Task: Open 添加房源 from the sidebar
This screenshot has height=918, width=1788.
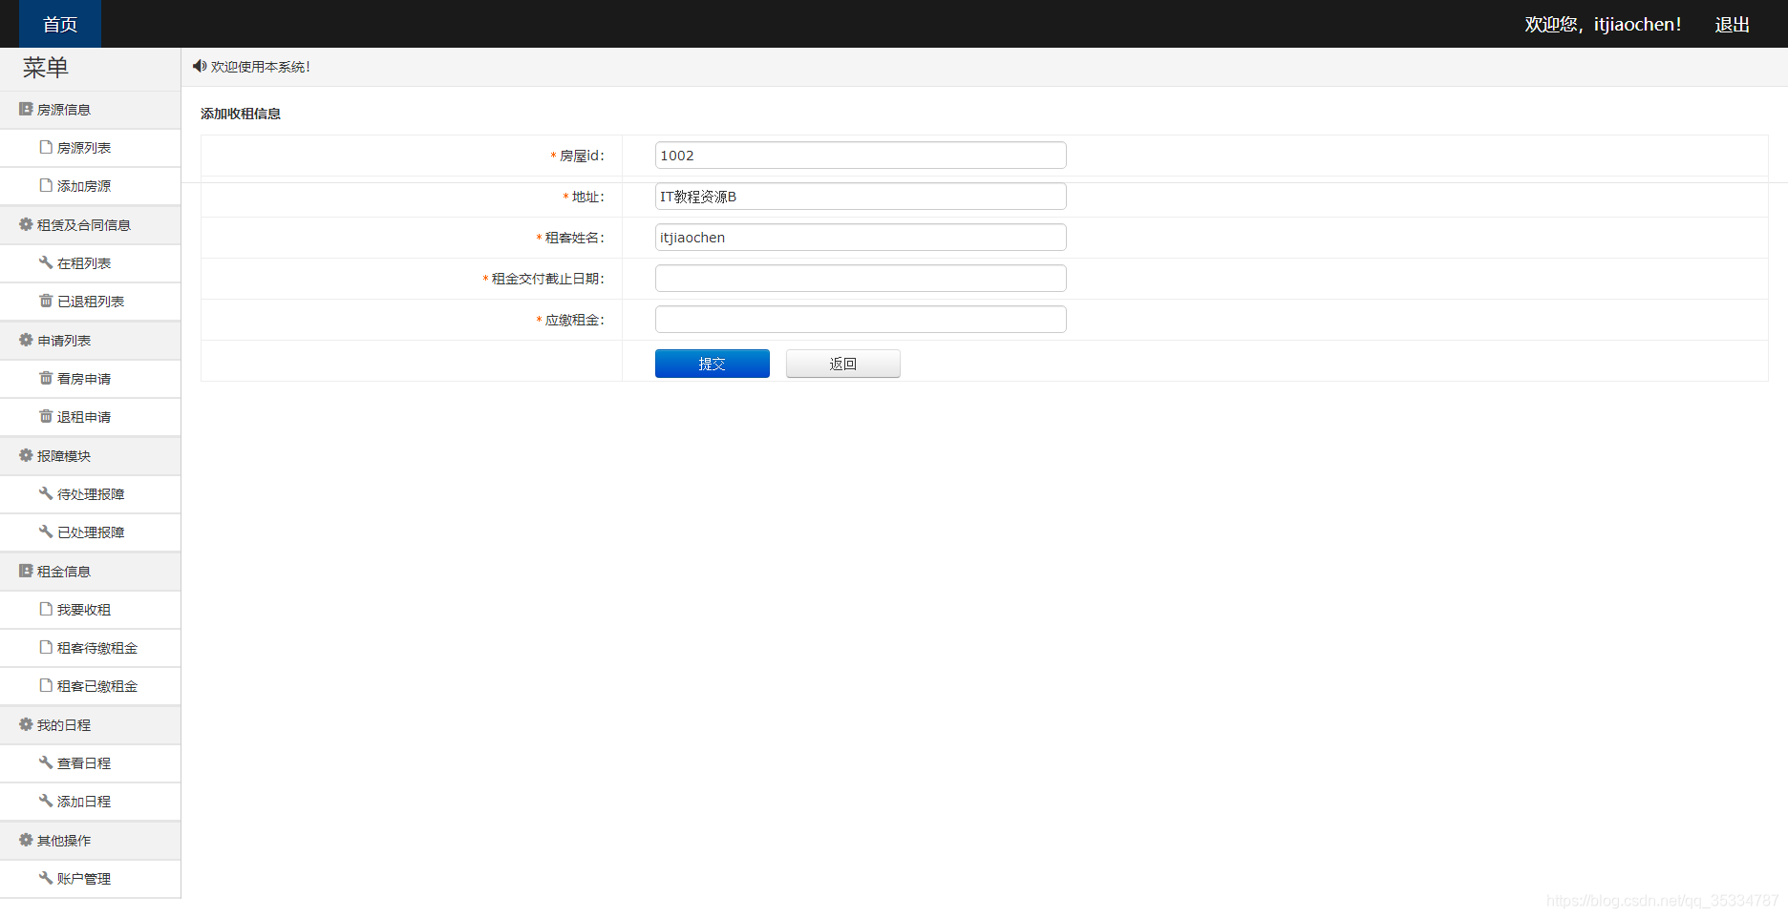Action: [90, 186]
